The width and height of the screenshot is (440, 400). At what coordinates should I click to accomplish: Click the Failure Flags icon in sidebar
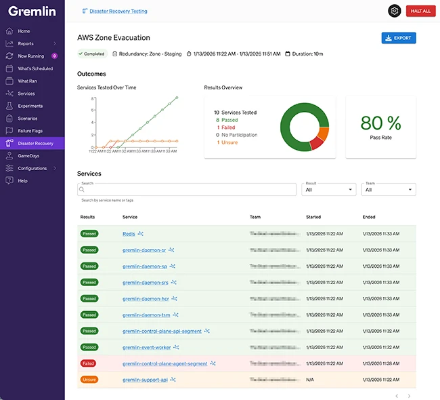coord(9,131)
